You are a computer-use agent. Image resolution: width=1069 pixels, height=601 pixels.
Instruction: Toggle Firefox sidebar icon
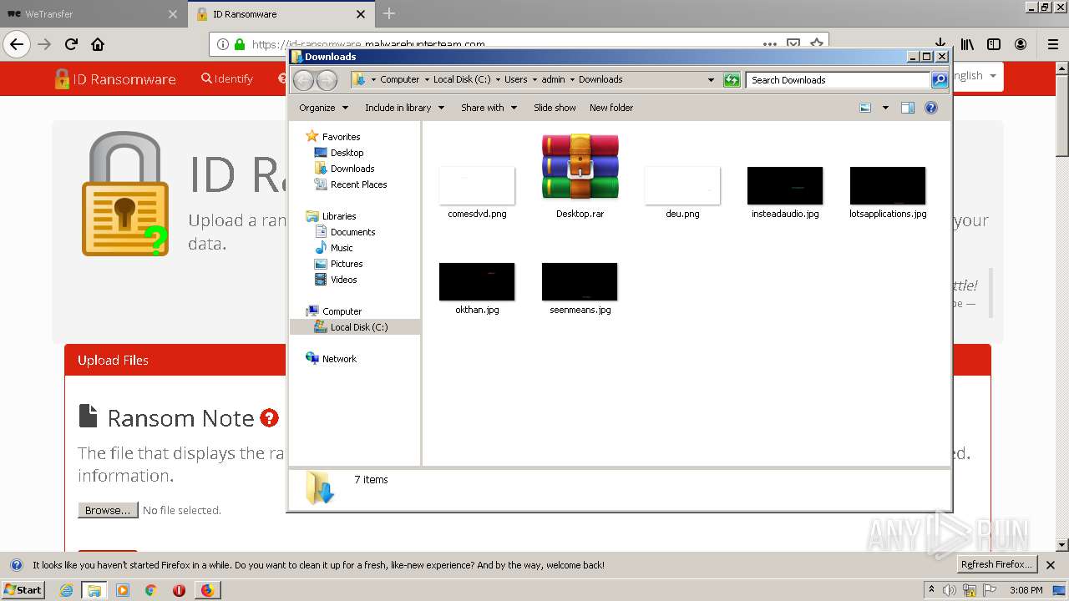(994, 44)
